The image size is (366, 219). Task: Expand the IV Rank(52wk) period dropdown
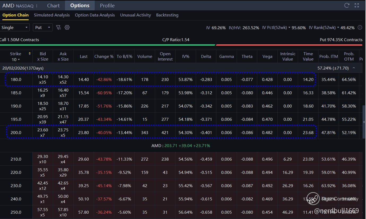click(338, 28)
